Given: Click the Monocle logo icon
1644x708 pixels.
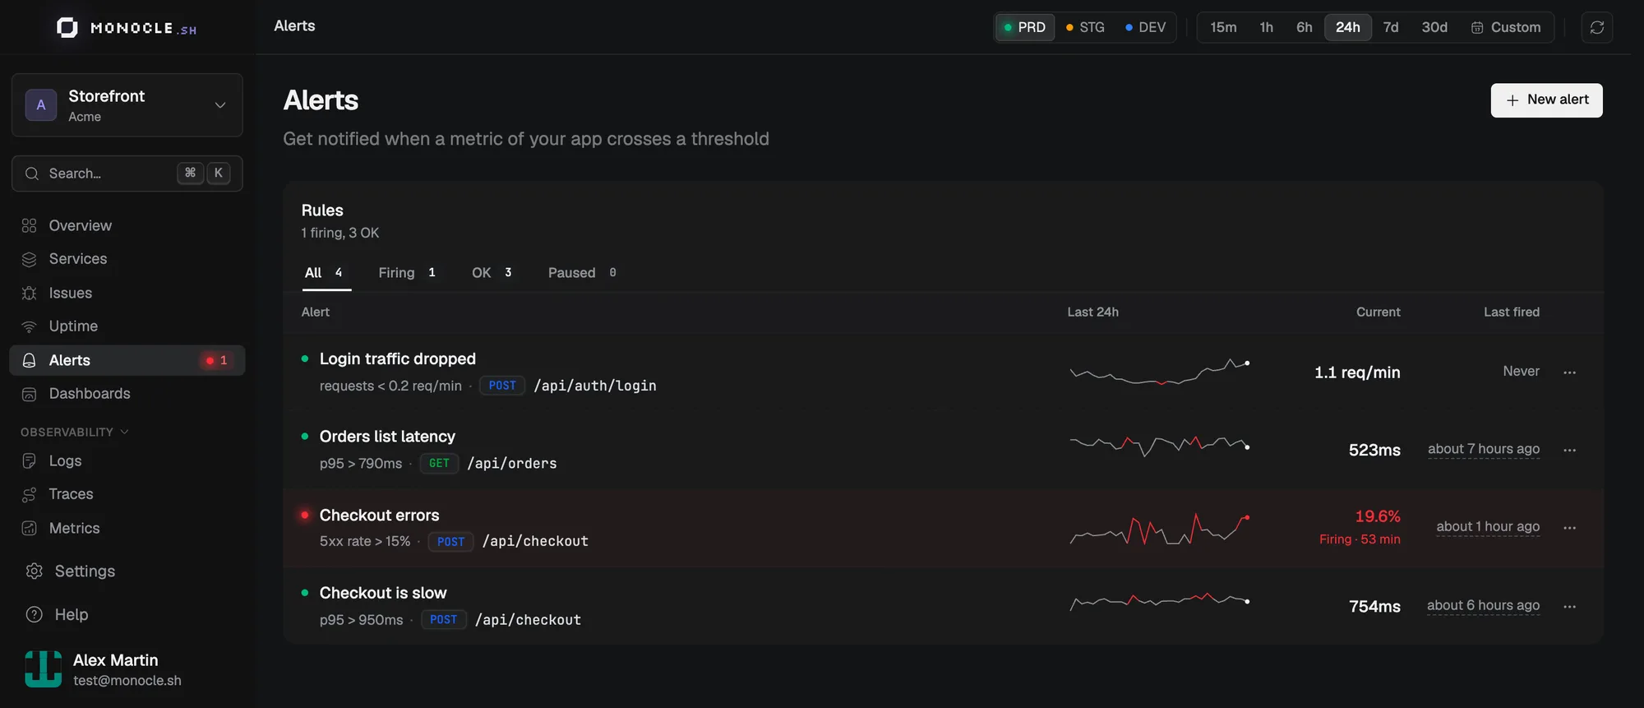Looking at the screenshot, I should (x=67, y=28).
